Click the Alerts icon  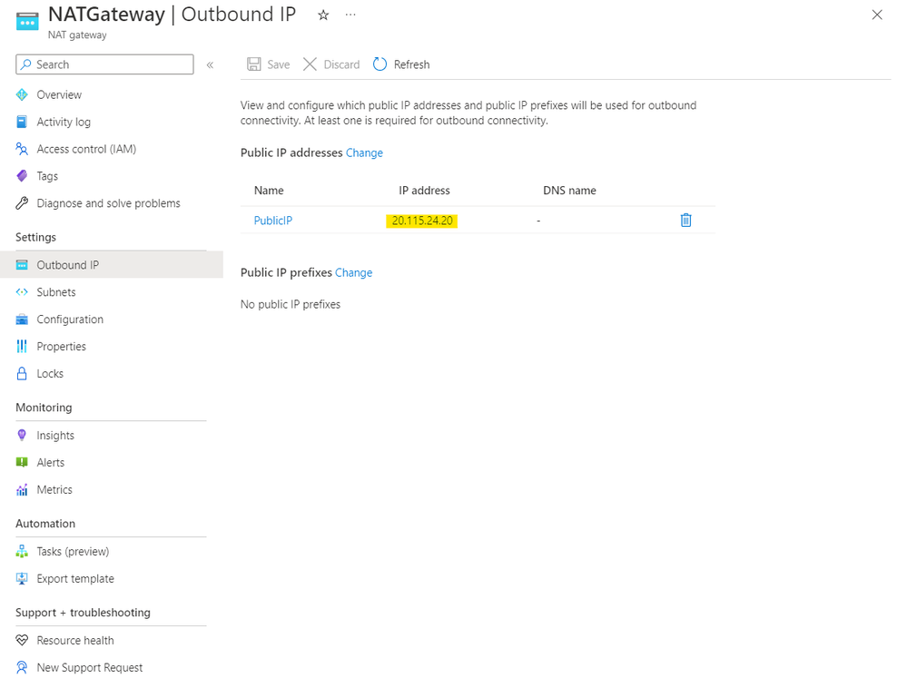click(22, 463)
